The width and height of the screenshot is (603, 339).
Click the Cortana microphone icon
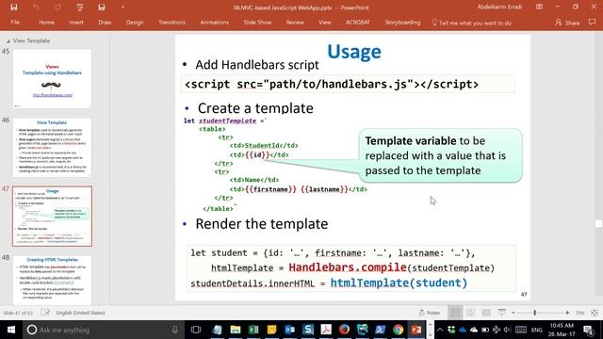coord(174,330)
